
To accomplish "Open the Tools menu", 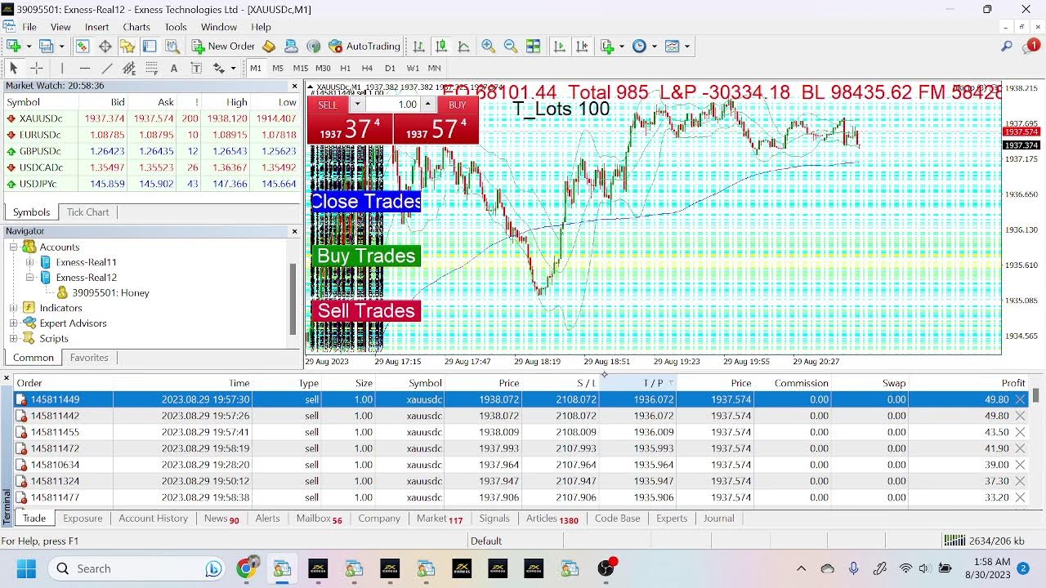I will [x=176, y=27].
